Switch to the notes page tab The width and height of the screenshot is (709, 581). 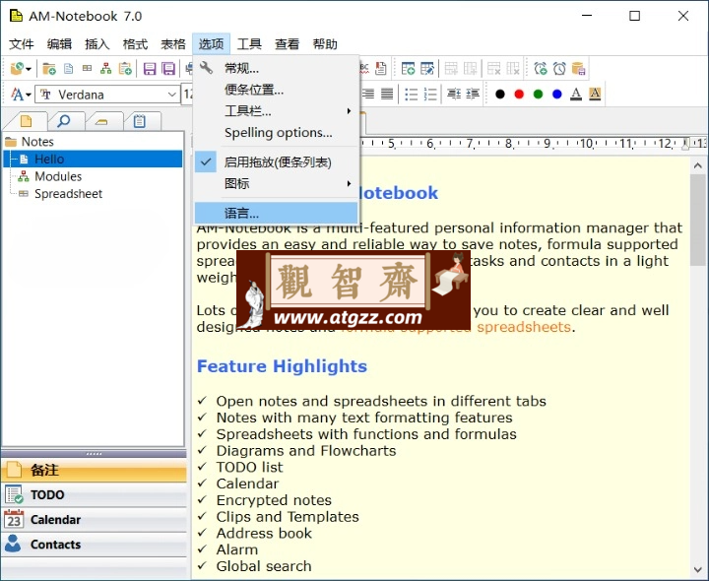click(27, 121)
